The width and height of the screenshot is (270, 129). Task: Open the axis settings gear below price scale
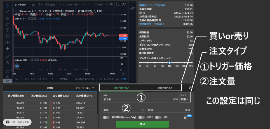pos(123,74)
